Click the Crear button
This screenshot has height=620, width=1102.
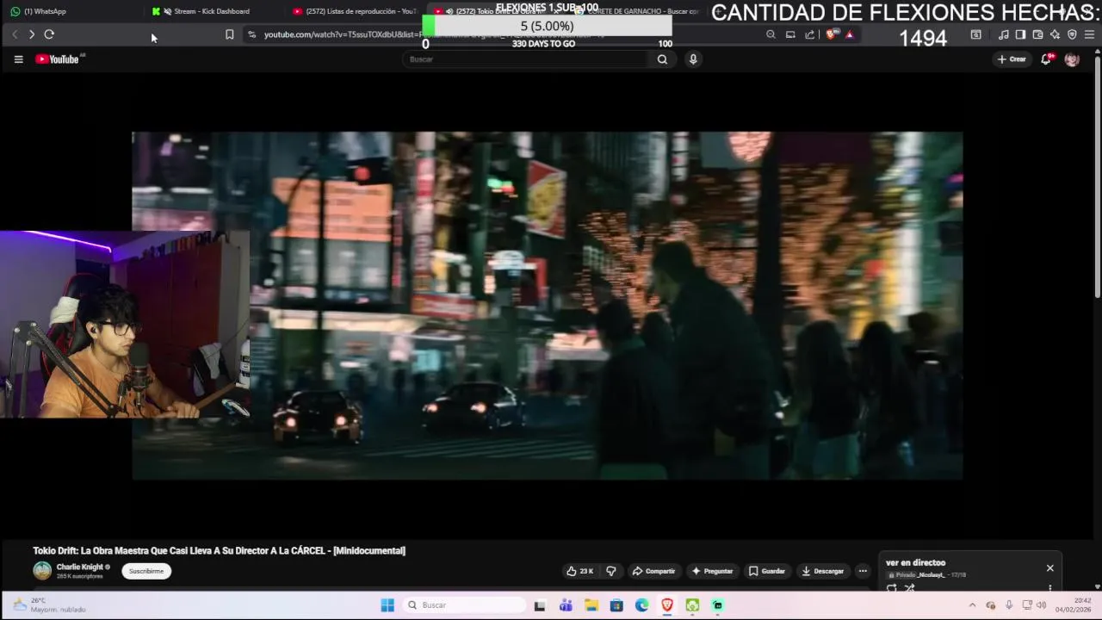[x=1012, y=59]
